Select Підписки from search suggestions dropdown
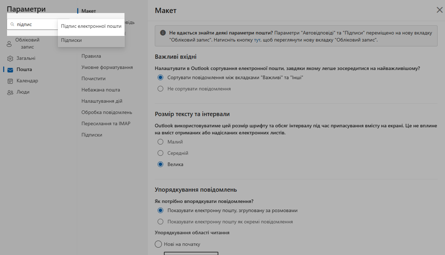 click(72, 40)
